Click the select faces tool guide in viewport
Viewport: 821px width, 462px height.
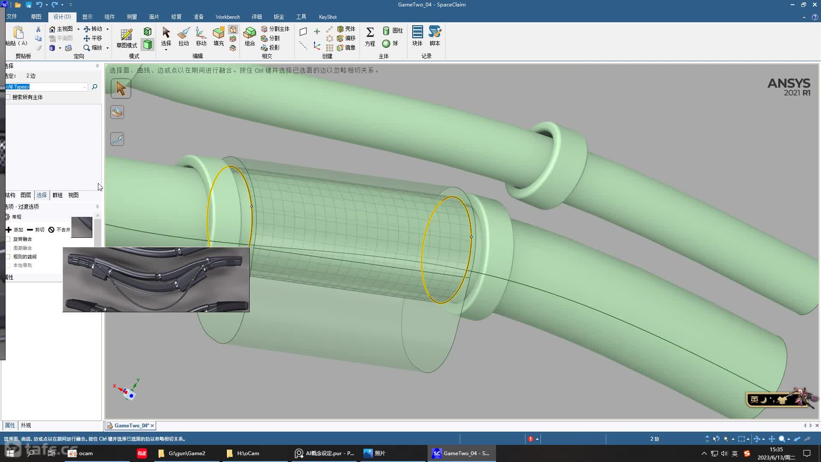117,113
